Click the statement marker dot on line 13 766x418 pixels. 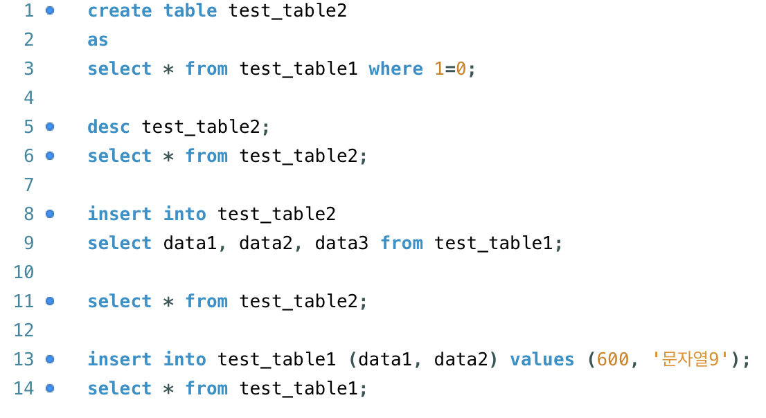point(50,359)
